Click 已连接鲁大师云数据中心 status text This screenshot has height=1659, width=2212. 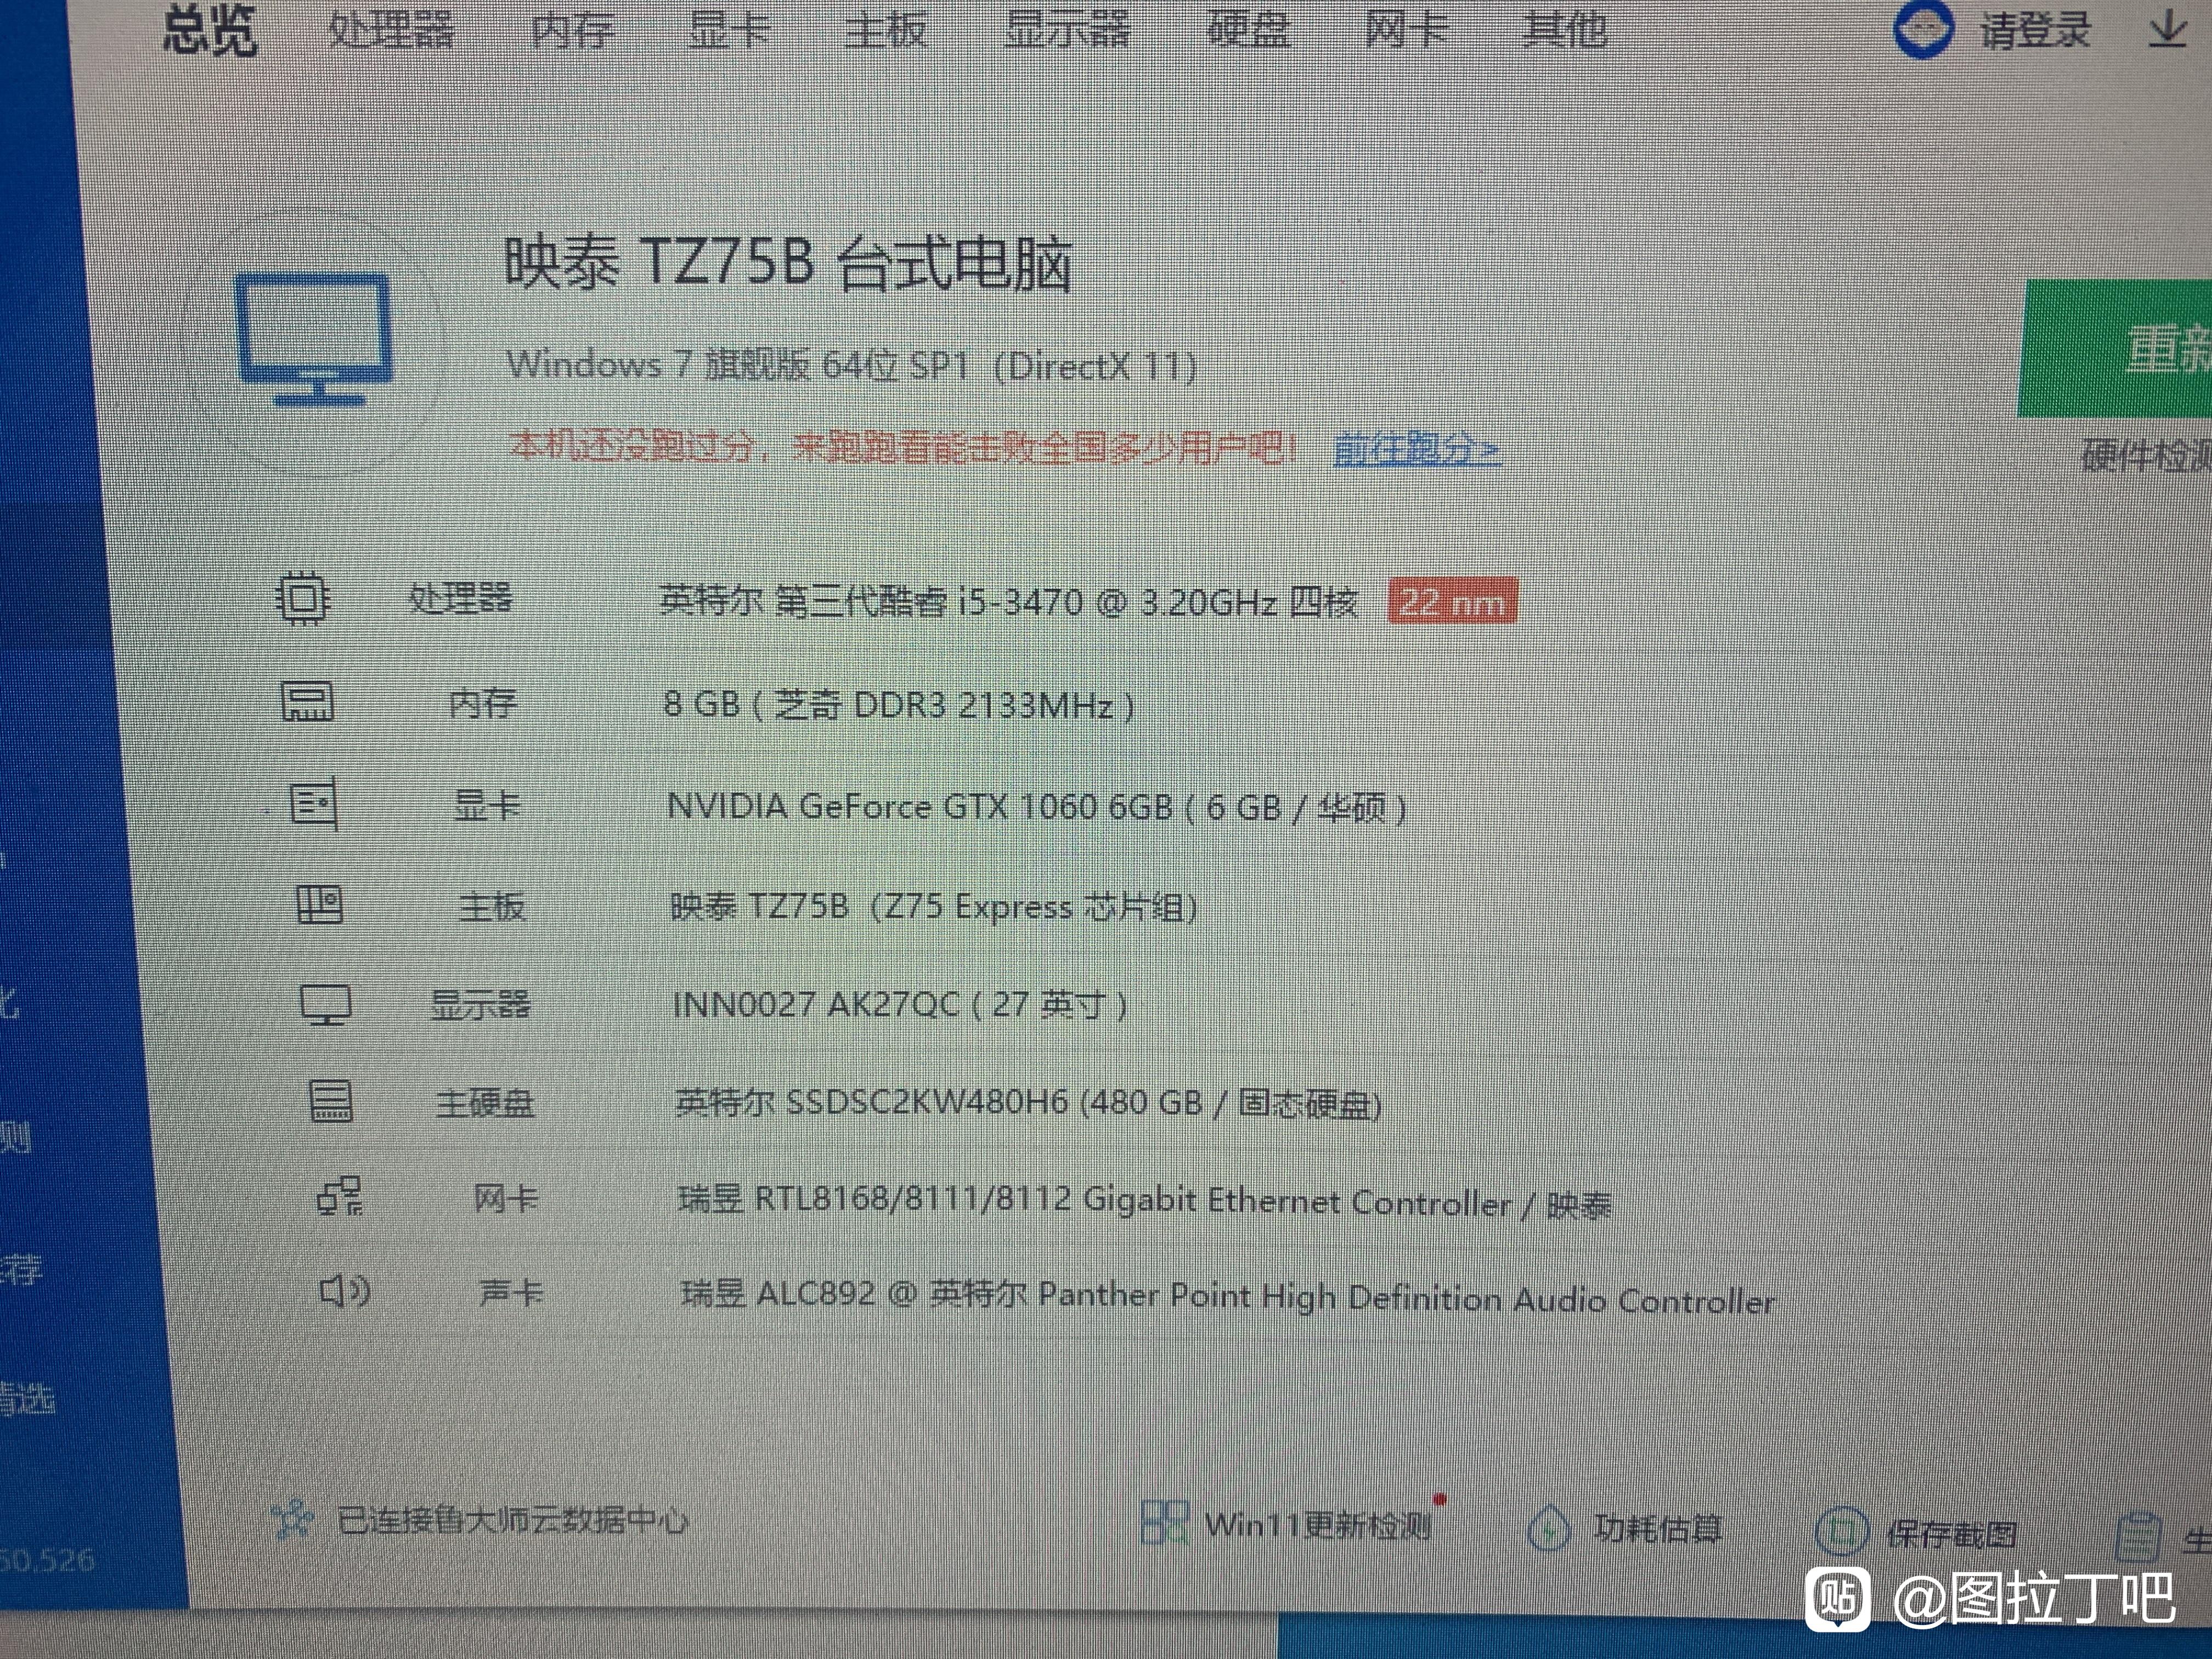513,1521
